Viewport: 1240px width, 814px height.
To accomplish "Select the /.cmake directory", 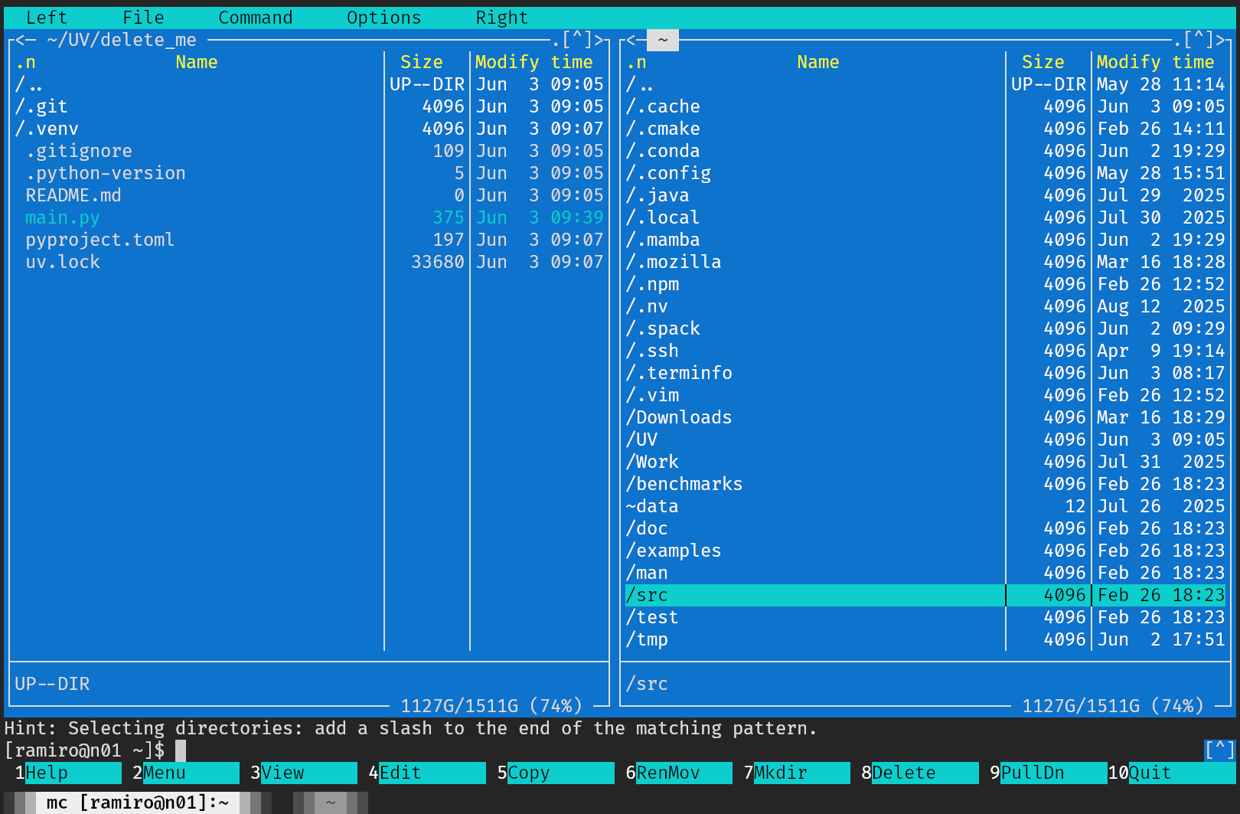I will [x=925, y=129].
